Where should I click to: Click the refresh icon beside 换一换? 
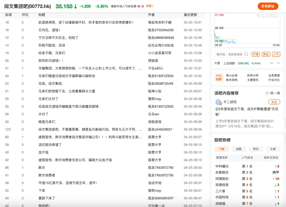point(267,93)
